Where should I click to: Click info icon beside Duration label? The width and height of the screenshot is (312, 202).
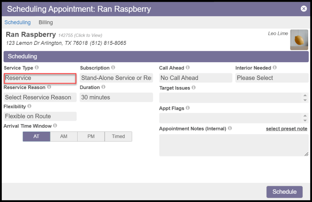point(103,87)
